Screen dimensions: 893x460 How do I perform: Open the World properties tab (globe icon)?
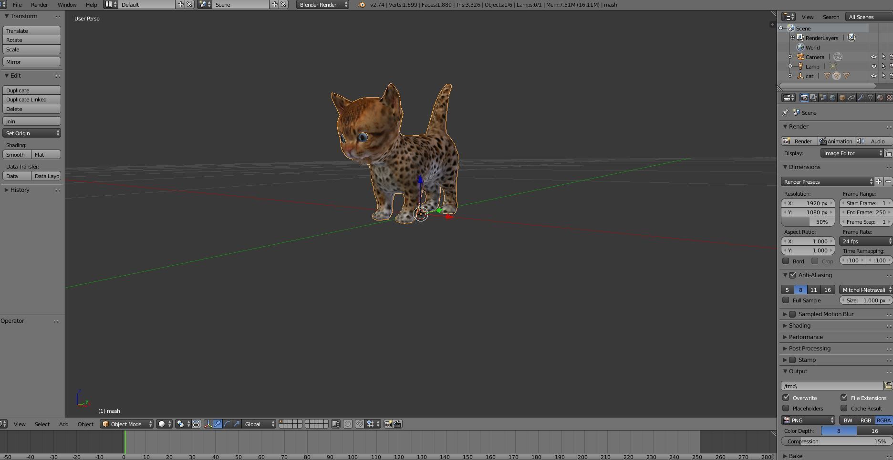[x=832, y=98]
